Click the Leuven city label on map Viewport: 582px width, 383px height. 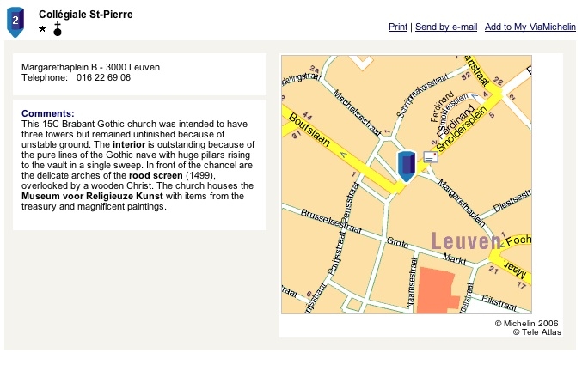pos(465,241)
